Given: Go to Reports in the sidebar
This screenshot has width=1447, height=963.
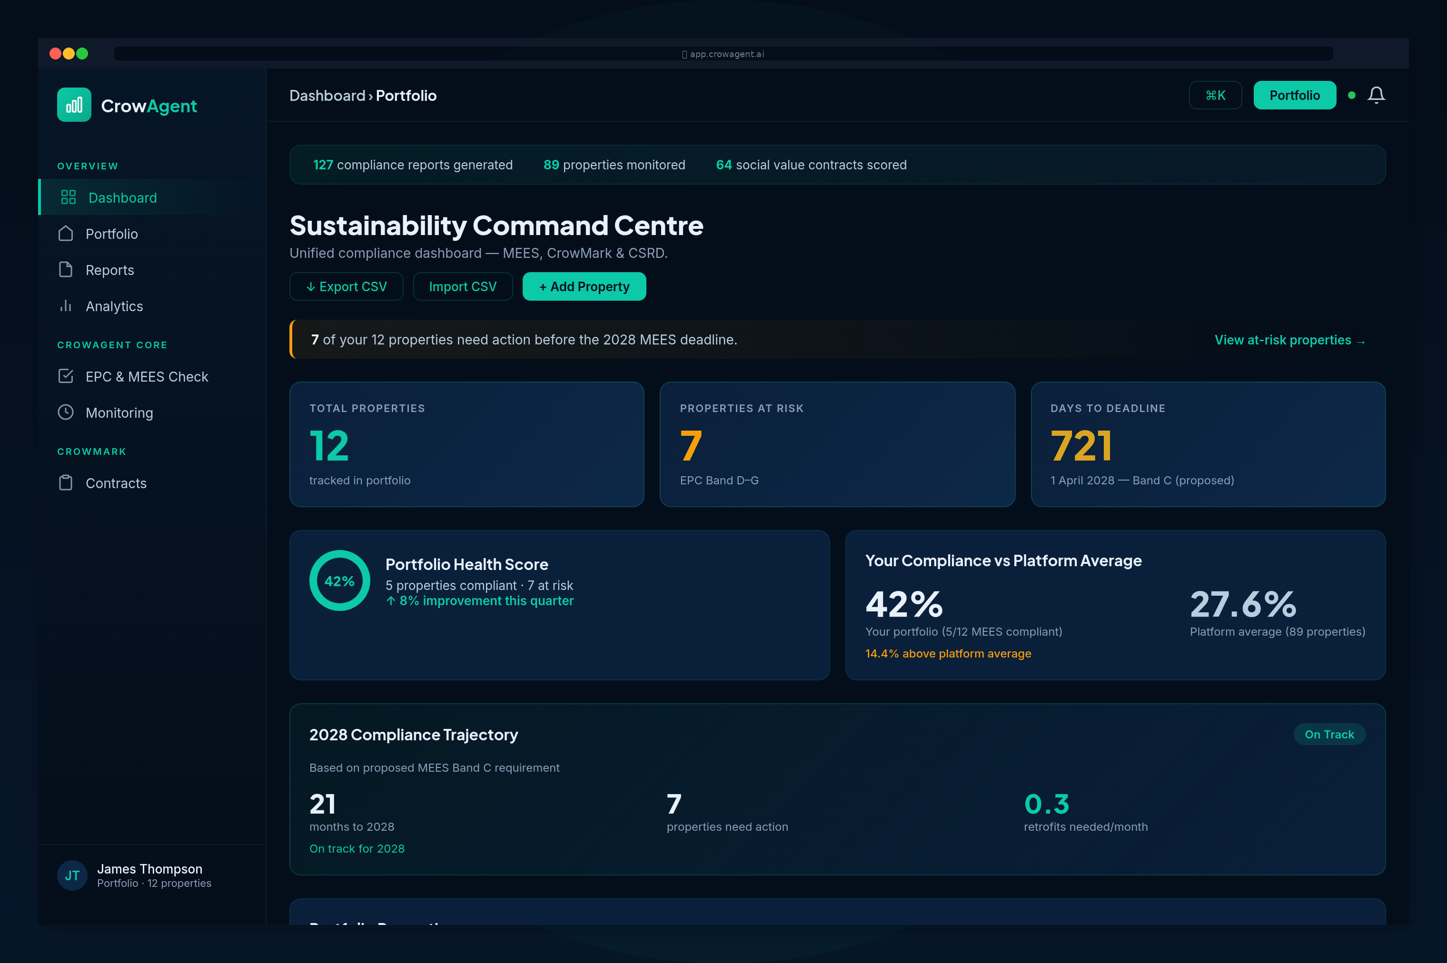Looking at the screenshot, I should coord(152,270).
